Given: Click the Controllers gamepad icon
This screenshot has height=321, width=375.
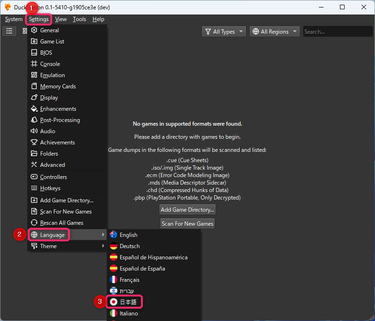Looking at the screenshot, I should (34, 177).
